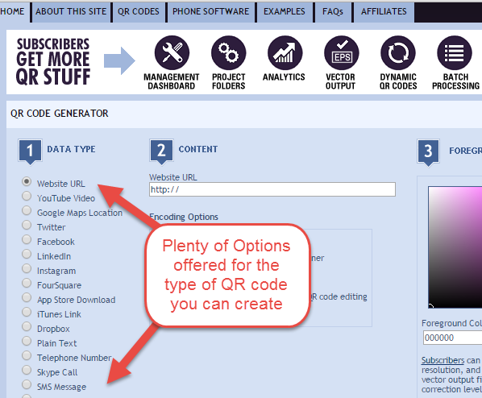Open the PHONE SOFTWARE tab
Viewport: 482px width, 398px height.
point(211,11)
